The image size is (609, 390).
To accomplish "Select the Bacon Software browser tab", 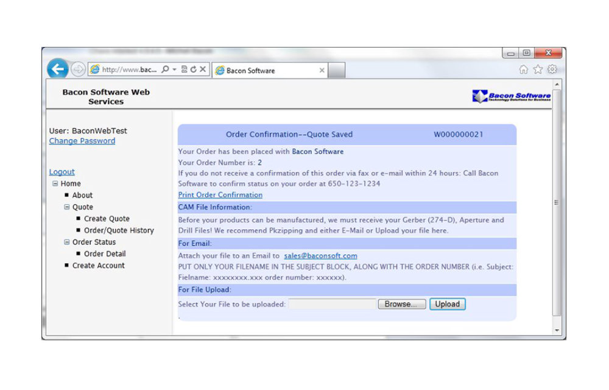I will (270, 71).
